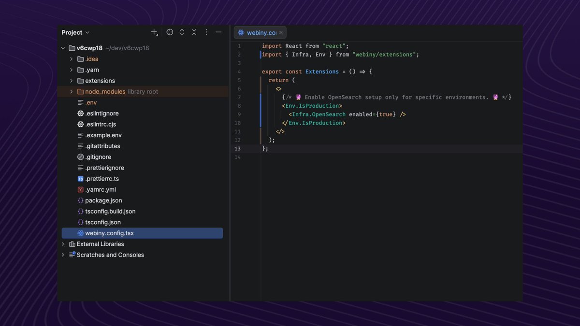
Task: Click the .gitignore file icon
Action: 81,157
